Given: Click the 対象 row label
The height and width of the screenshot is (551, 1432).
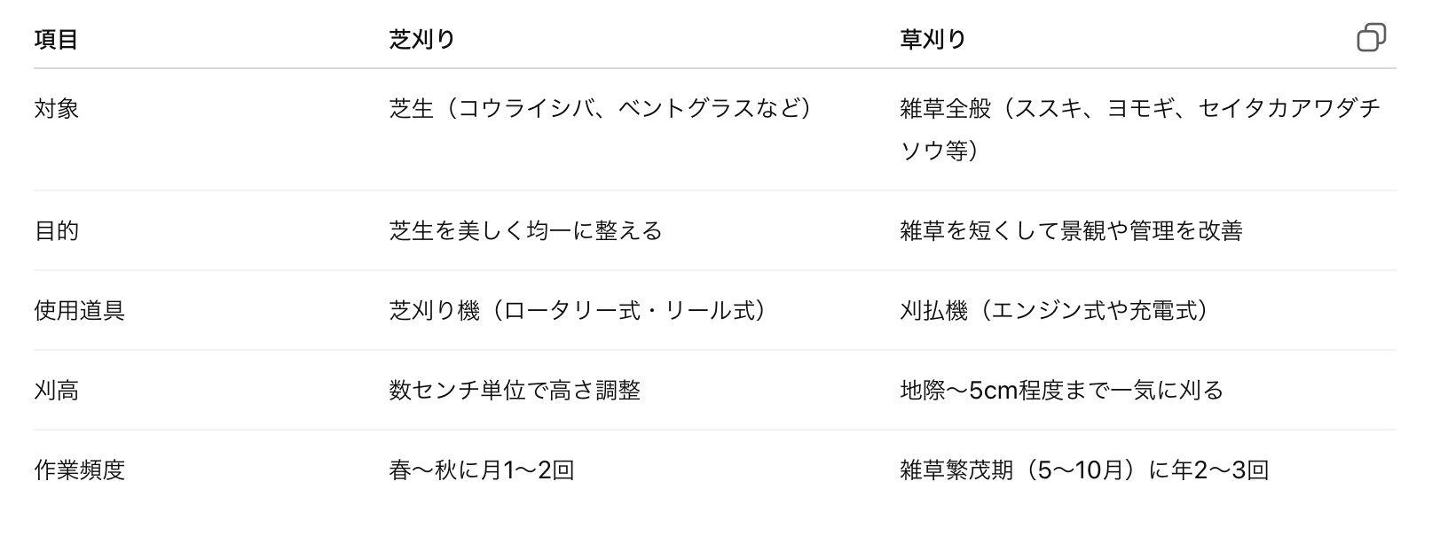Looking at the screenshot, I should (x=56, y=109).
